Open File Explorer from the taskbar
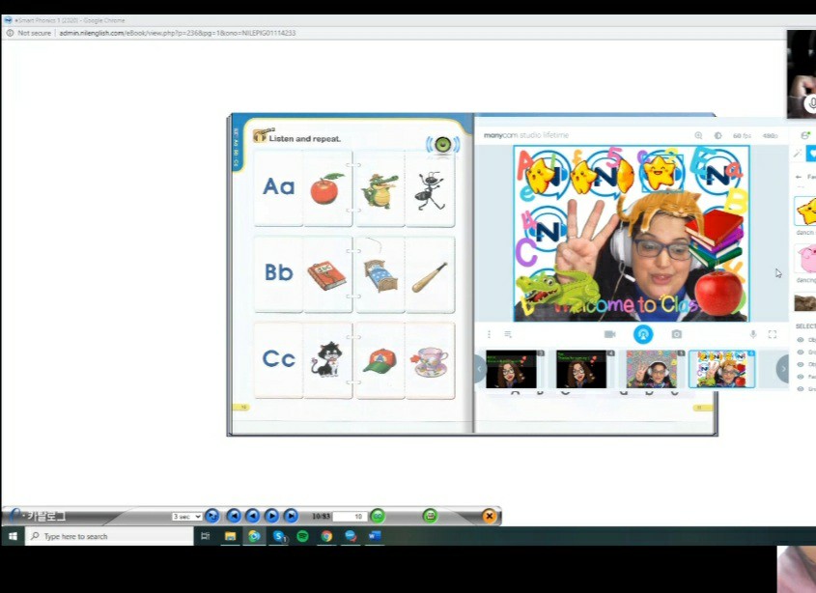The width and height of the screenshot is (816, 593). 230,536
